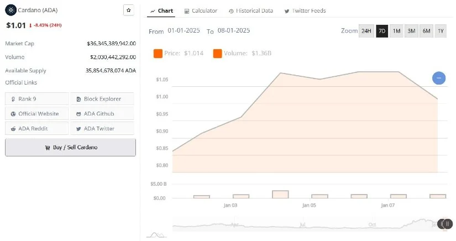Click the Official Links heading
456x241 pixels.
[x=21, y=82]
